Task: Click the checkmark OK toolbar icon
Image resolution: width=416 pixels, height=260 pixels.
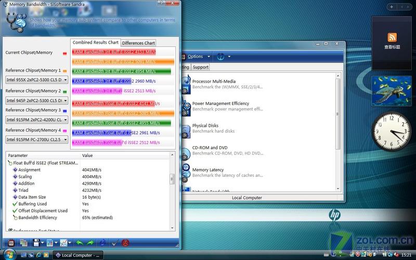Action: 114,243
